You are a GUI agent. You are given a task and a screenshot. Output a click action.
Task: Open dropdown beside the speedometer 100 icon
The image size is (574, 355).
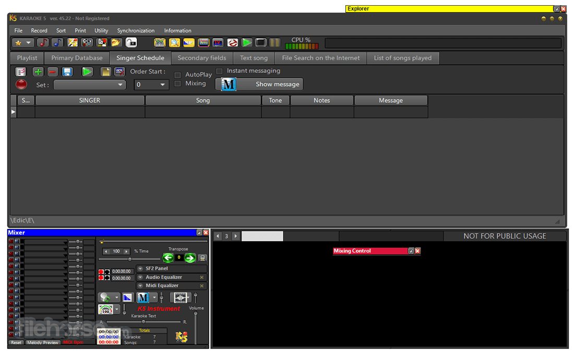coord(117,310)
